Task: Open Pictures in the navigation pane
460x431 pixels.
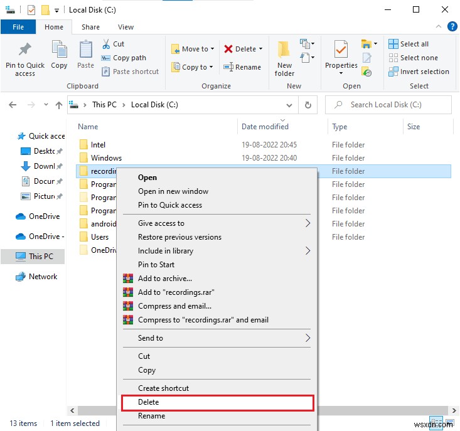Action: tap(41, 196)
